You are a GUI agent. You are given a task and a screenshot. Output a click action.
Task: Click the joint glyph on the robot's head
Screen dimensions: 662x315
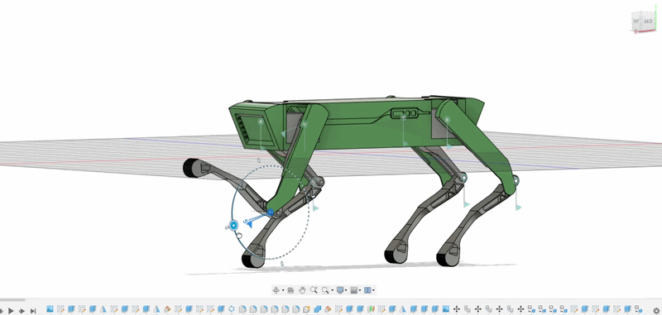(x=261, y=122)
